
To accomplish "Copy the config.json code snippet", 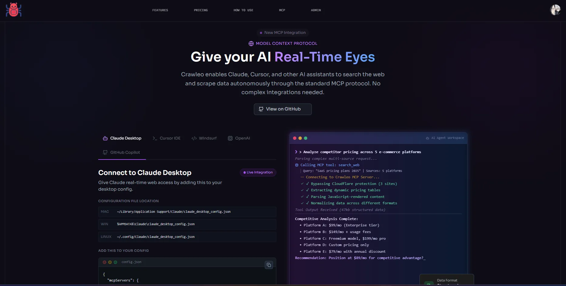I will coord(269,265).
